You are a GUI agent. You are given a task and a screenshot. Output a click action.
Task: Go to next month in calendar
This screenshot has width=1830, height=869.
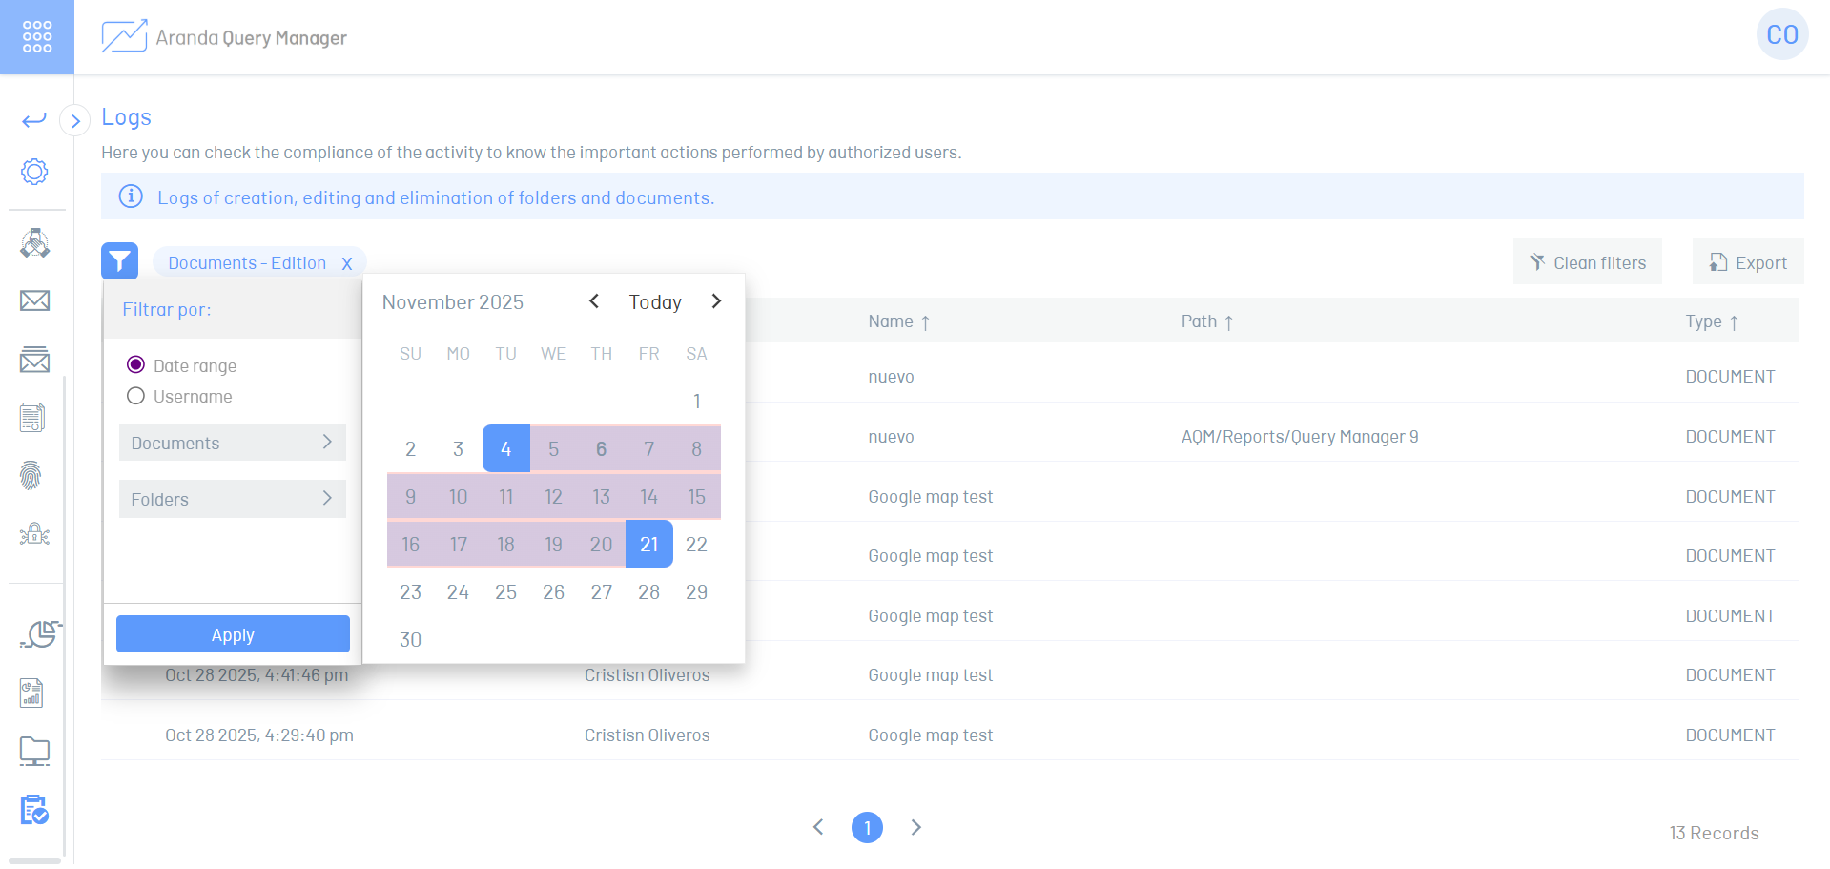tap(716, 301)
